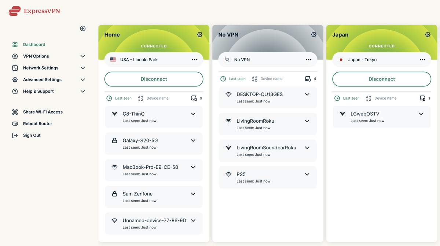Open VPN Options in the sidebar

click(36, 56)
